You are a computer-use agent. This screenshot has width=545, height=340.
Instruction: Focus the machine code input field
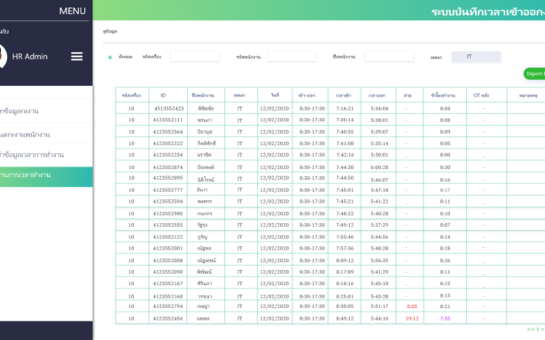click(195, 57)
